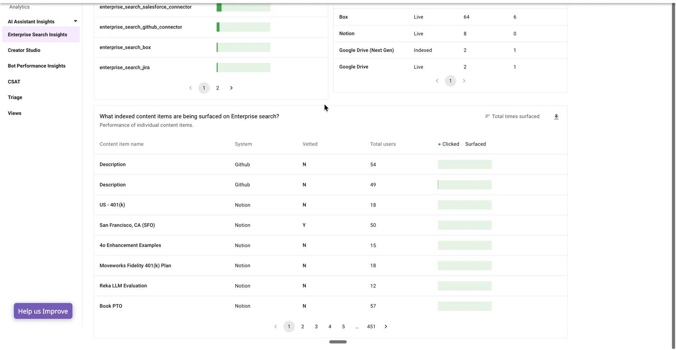
Task: Click the San Francisco, CA (SFO) row
Action: [x=330, y=225]
